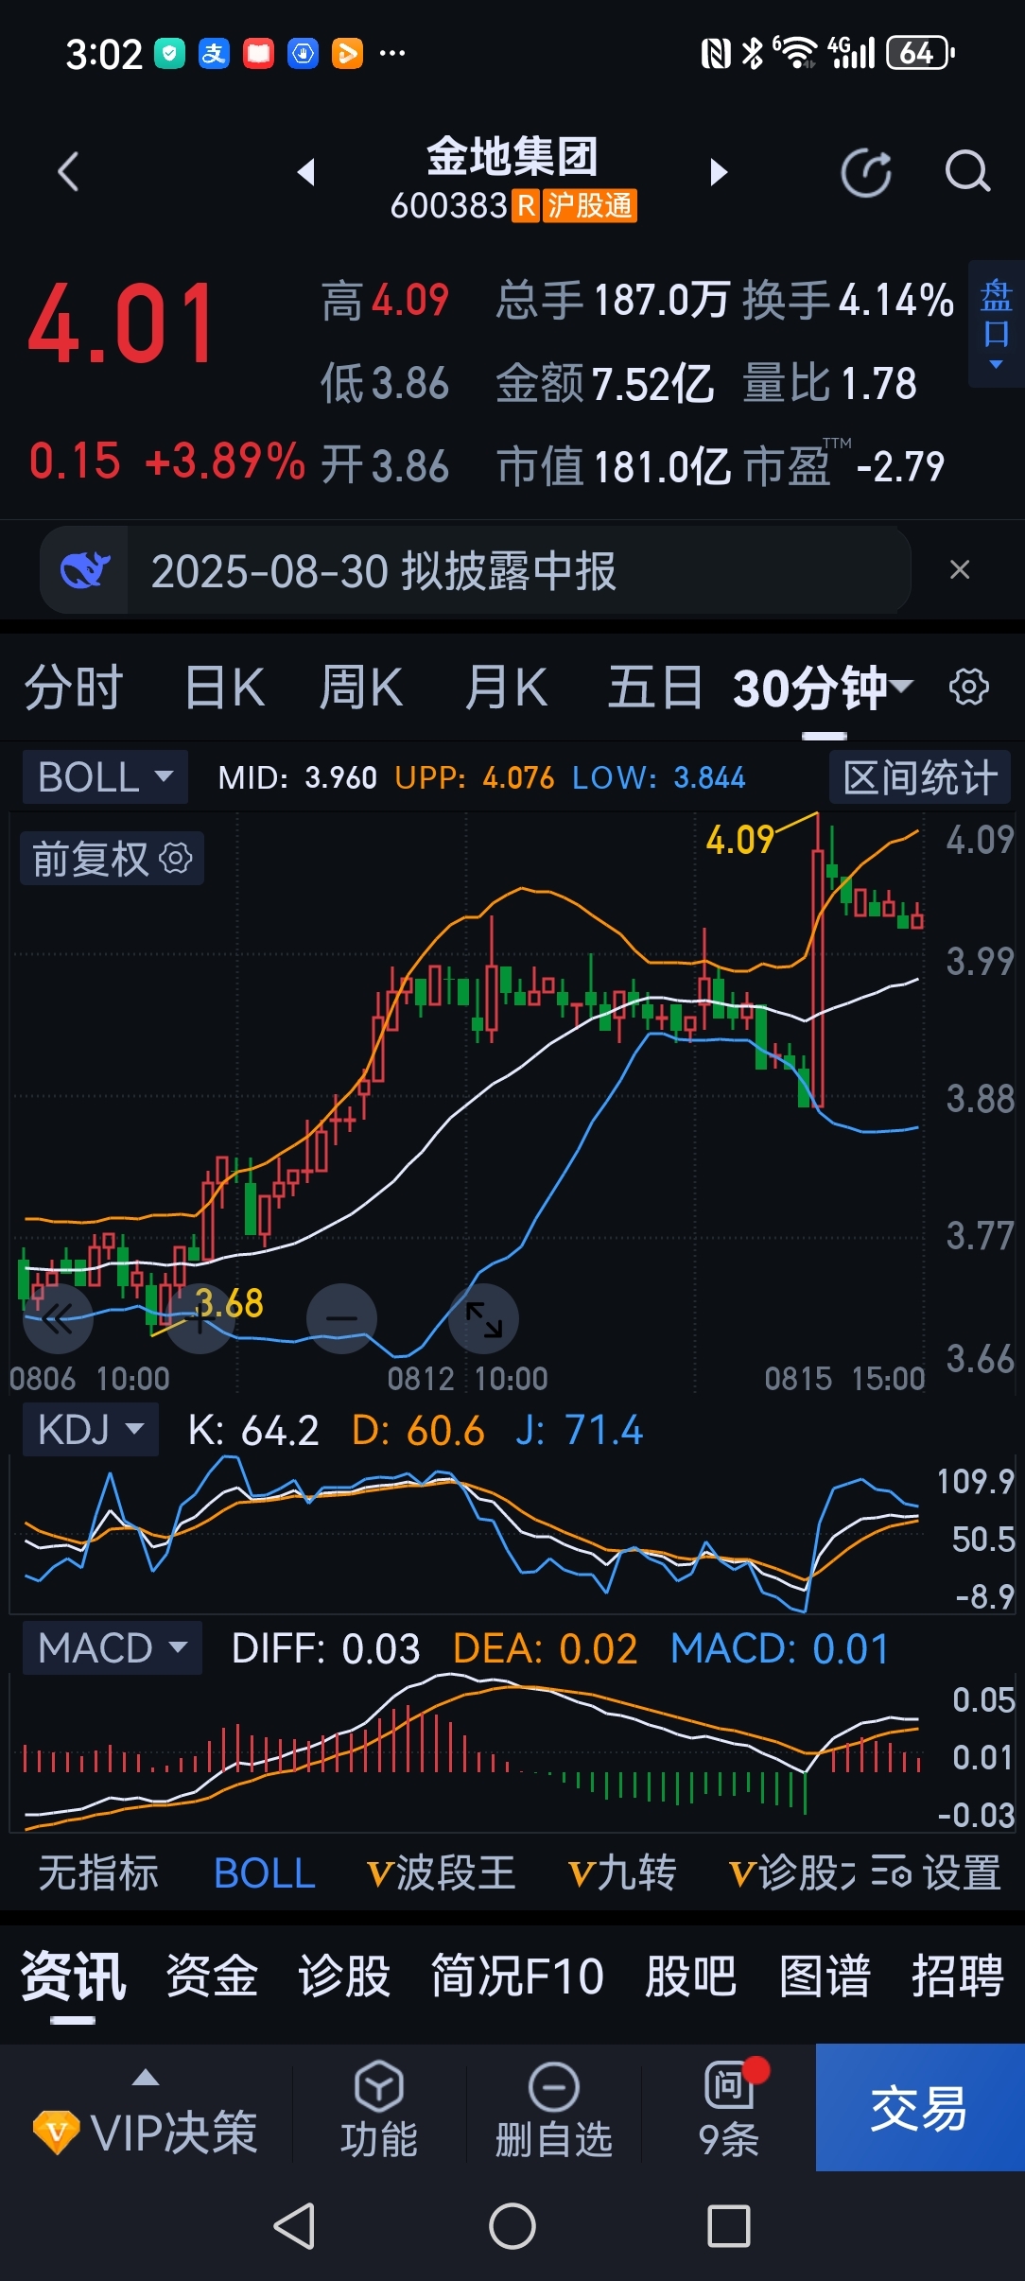This screenshot has height=2281, width=1025.
Task: Open the 股吧 forum tab
Action: [x=691, y=1976]
